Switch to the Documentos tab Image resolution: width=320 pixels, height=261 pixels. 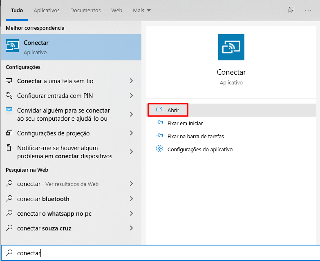[85, 10]
